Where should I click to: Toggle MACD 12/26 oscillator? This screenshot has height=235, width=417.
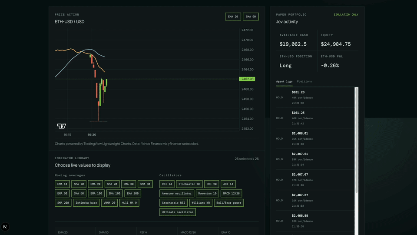point(232,193)
